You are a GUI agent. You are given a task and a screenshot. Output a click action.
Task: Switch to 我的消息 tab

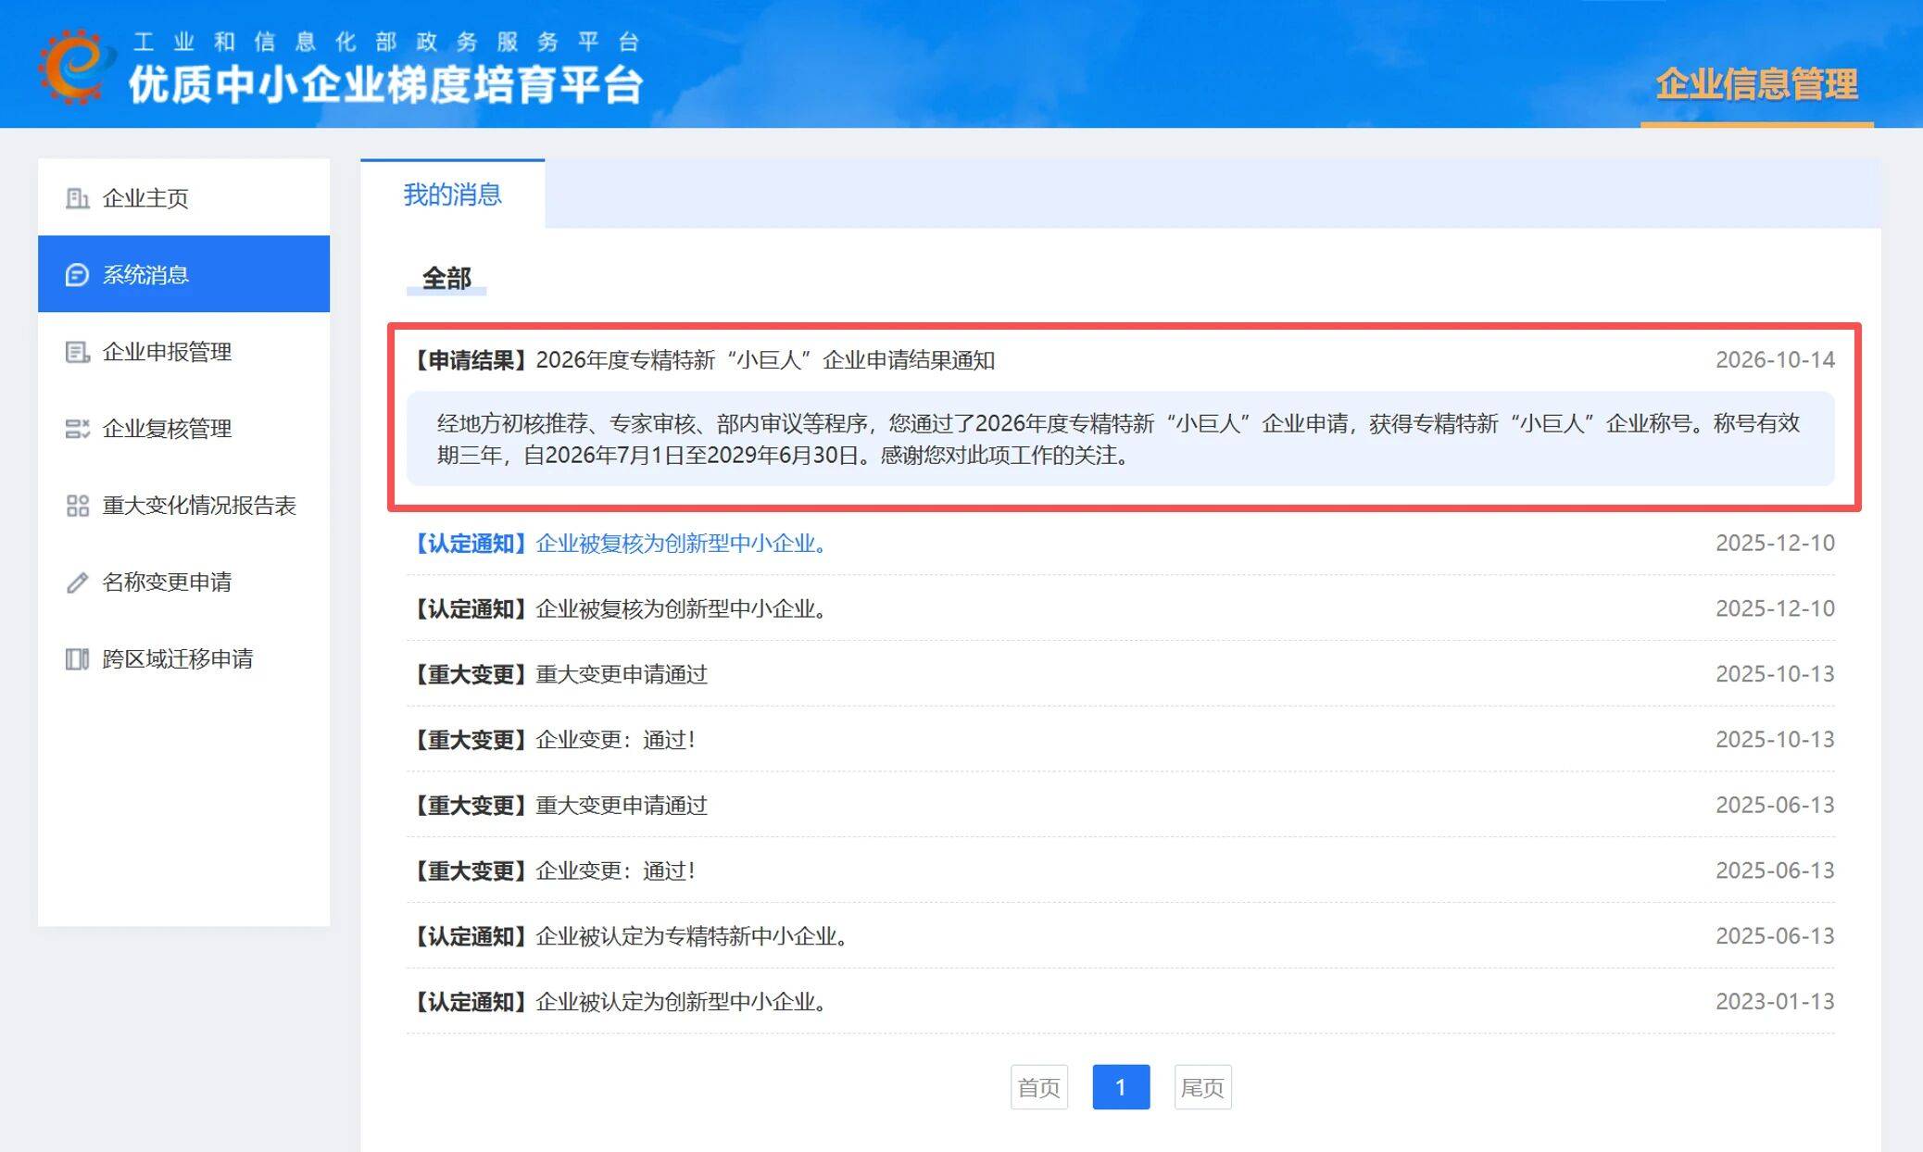(452, 194)
